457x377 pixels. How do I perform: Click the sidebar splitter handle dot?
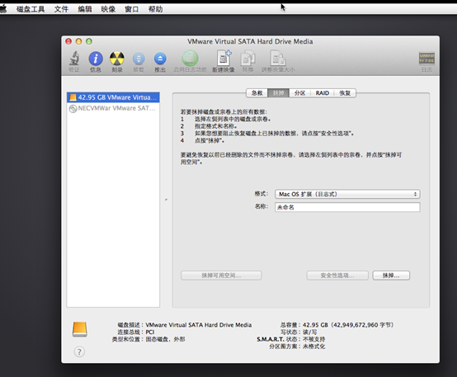[166, 200]
